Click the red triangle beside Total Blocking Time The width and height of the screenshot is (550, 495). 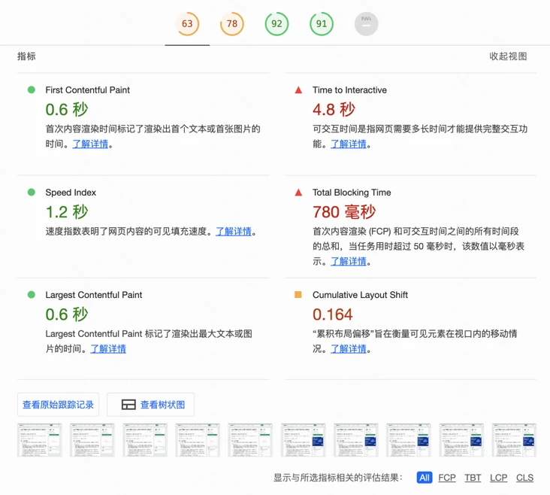298,192
